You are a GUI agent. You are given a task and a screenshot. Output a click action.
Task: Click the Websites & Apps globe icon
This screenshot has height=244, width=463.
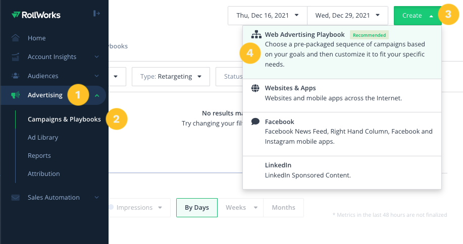(255, 88)
